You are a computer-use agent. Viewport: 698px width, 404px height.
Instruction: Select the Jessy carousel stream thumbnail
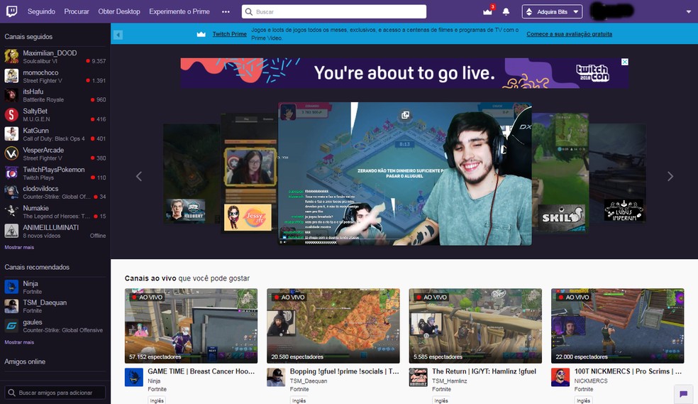pos(249,173)
